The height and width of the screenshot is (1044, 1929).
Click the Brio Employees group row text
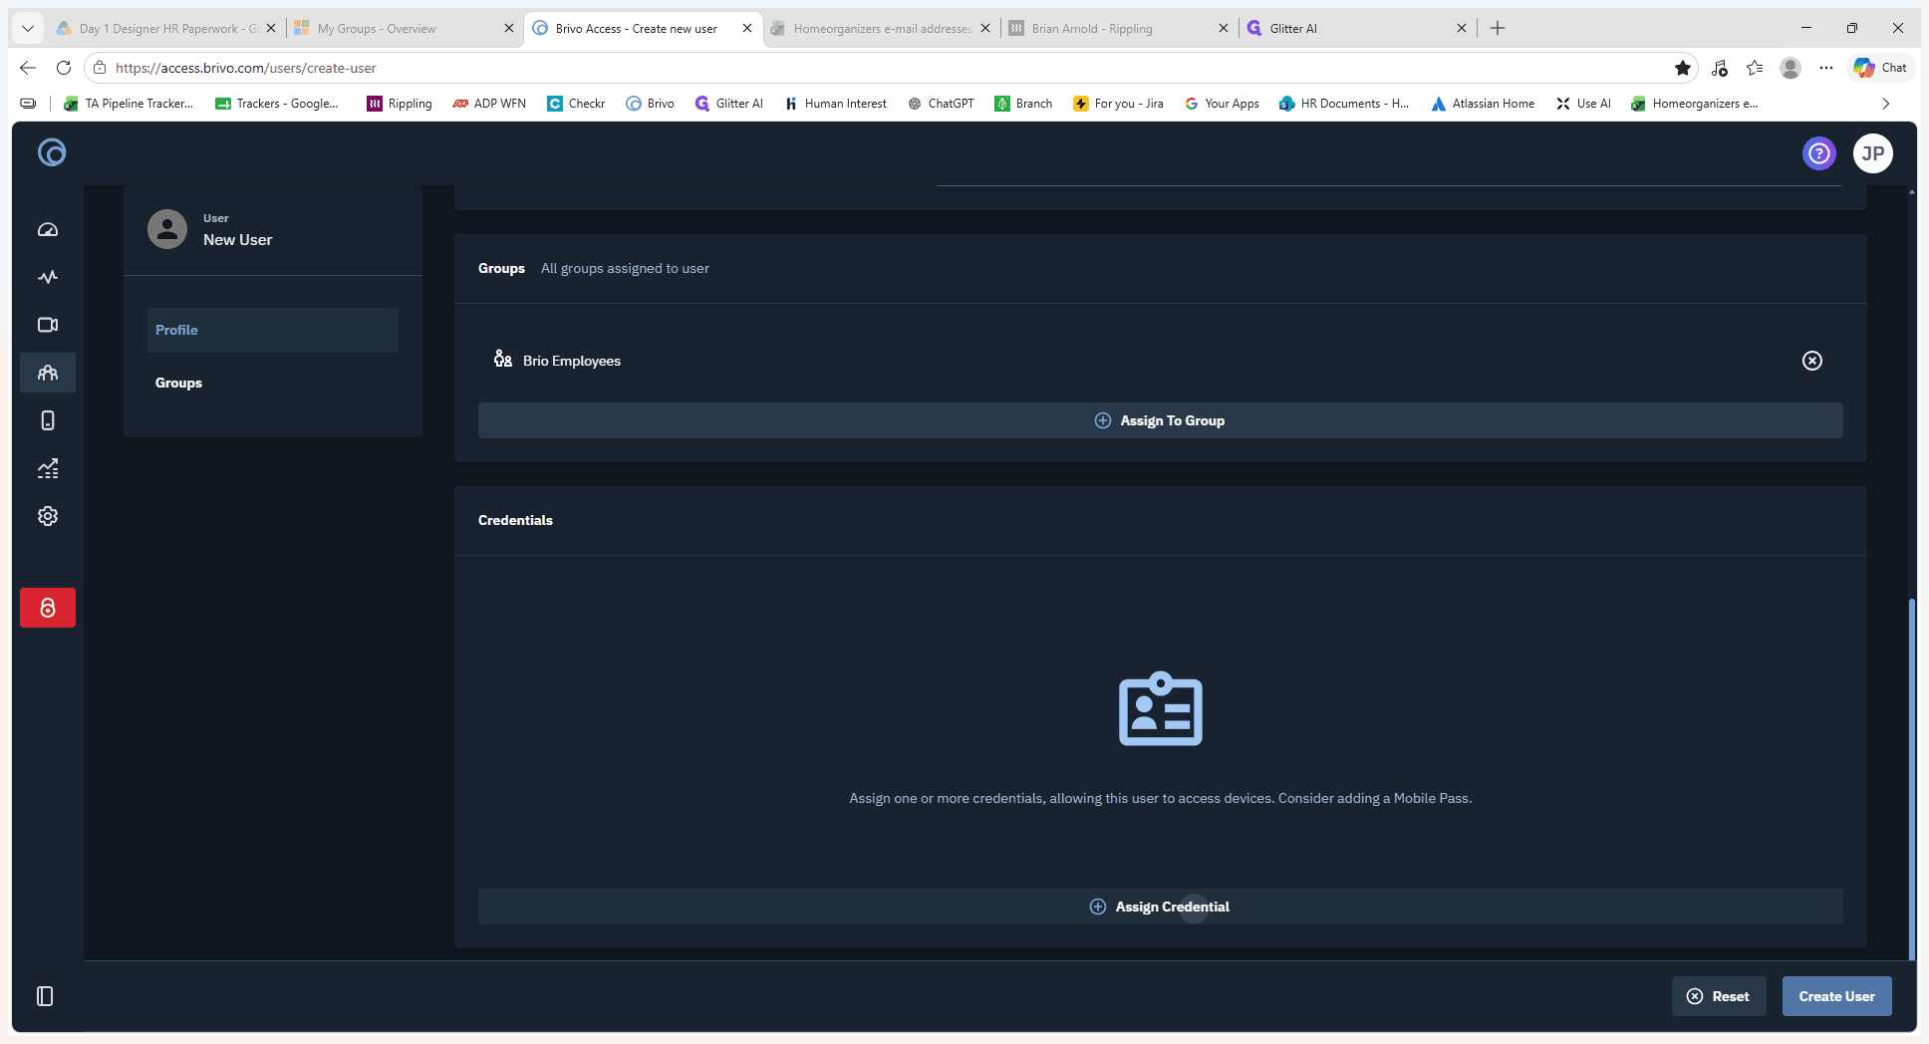(572, 361)
